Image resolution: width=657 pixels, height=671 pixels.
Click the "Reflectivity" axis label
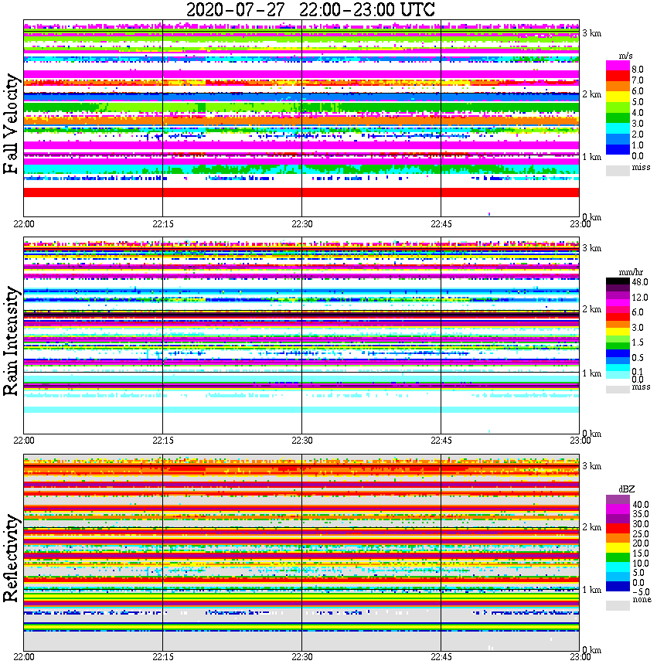click(x=11, y=557)
